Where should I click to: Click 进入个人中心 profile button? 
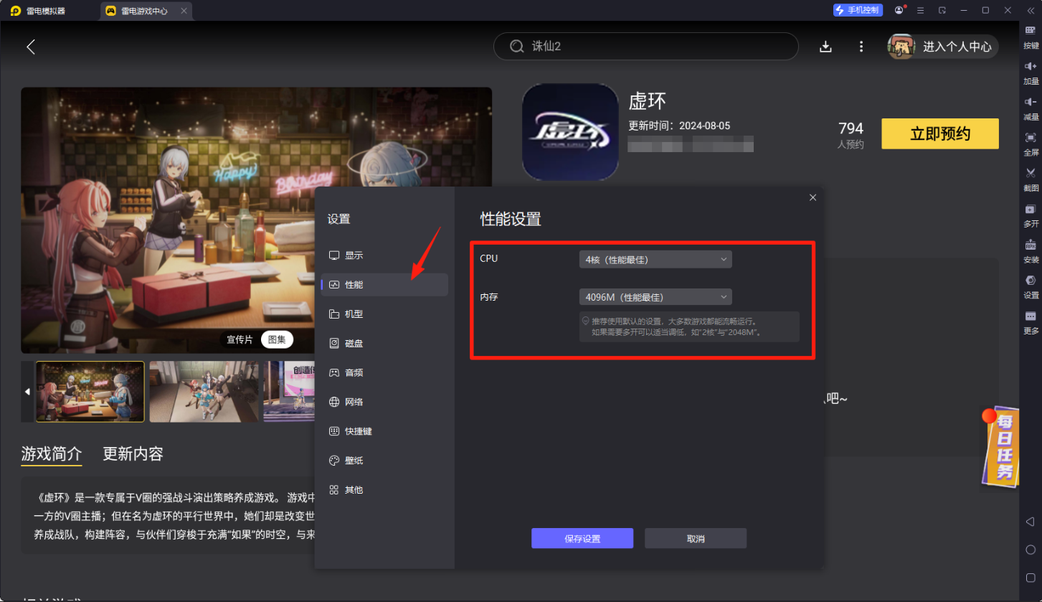(942, 47)
